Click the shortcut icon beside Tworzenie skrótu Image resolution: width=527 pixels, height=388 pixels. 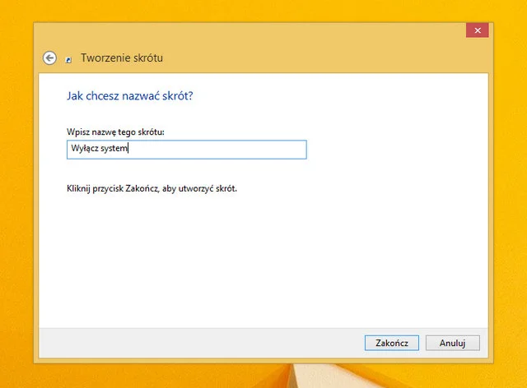[69, 59]
